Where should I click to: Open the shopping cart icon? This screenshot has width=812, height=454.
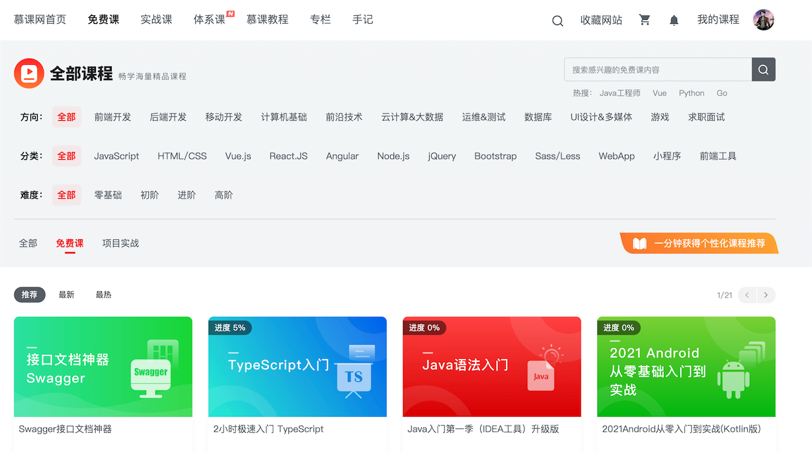tap(645, 20)
